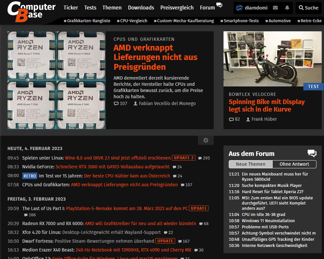
Task: Open the Downloads menu item
Action: [x=141, y=8]
